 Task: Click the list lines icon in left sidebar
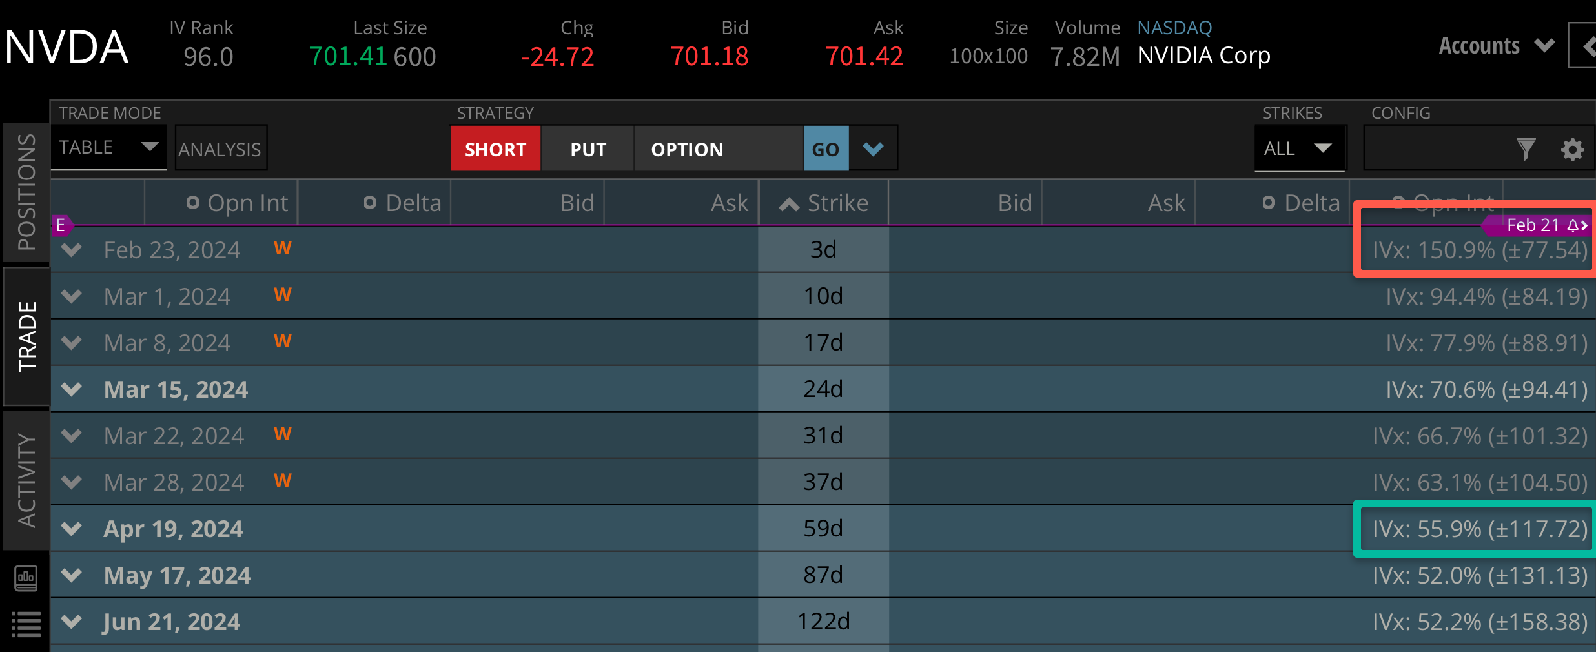pyautogui.click(x=26, y=624)
